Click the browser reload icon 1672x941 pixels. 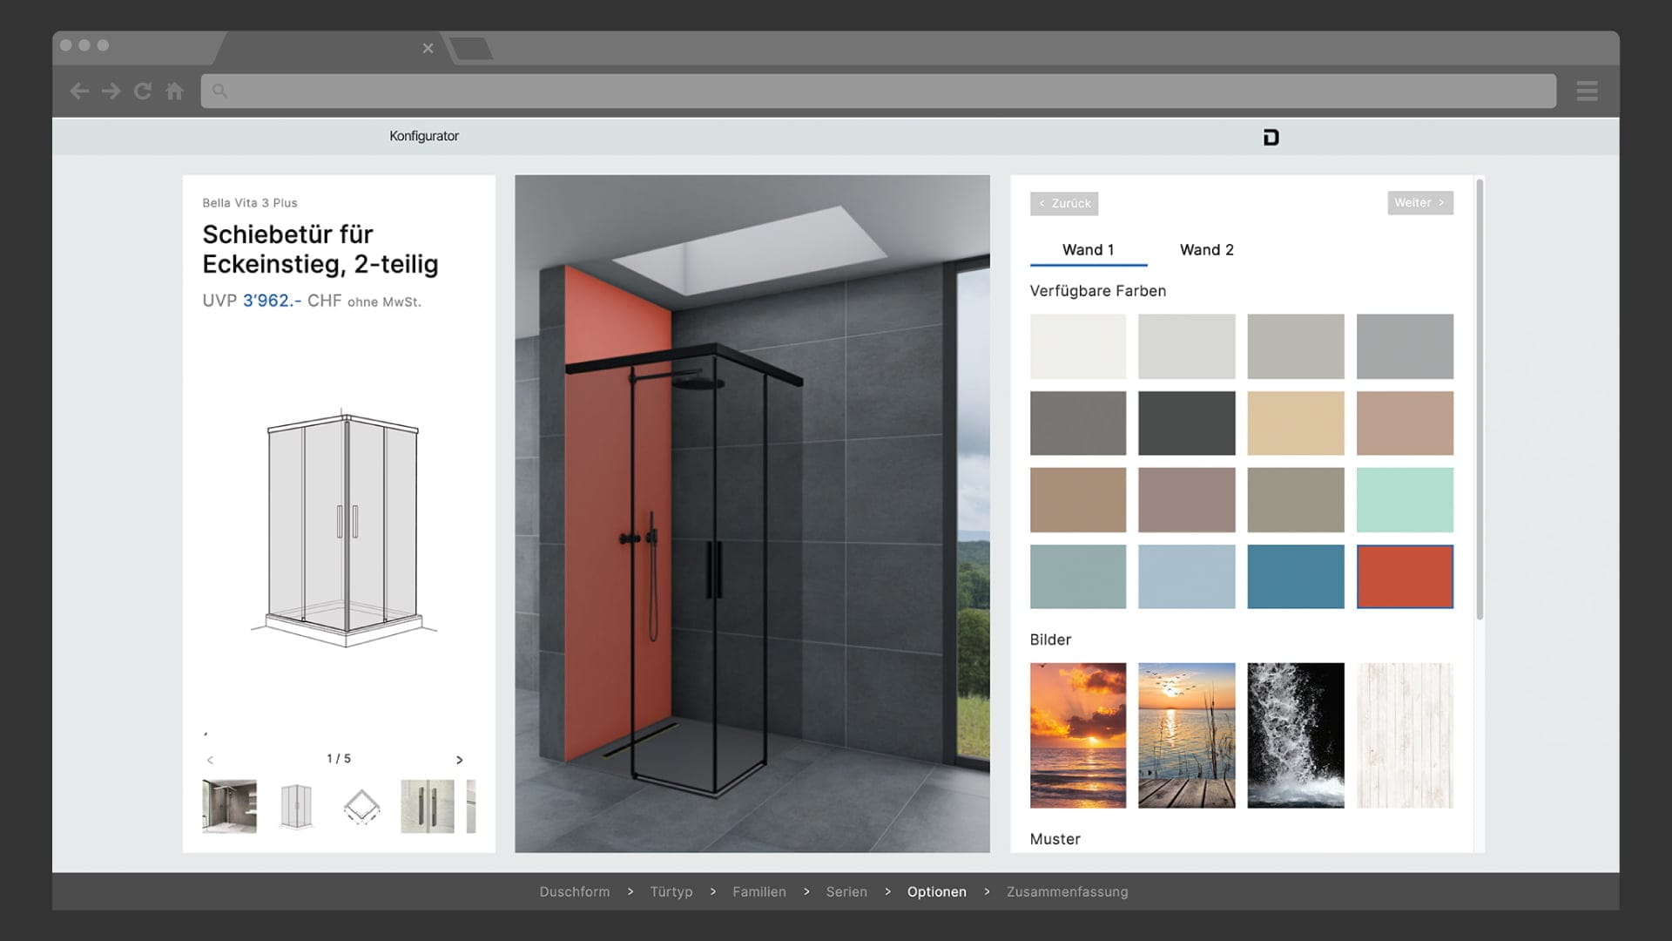(143, 91)
